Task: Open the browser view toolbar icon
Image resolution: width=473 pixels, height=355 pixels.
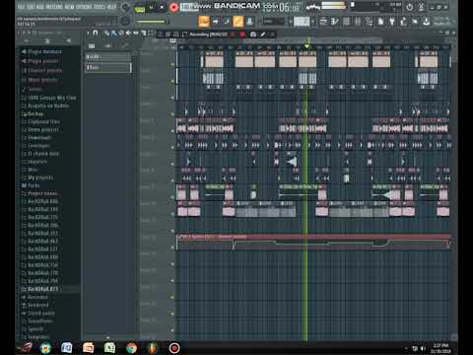Action: 369,22
